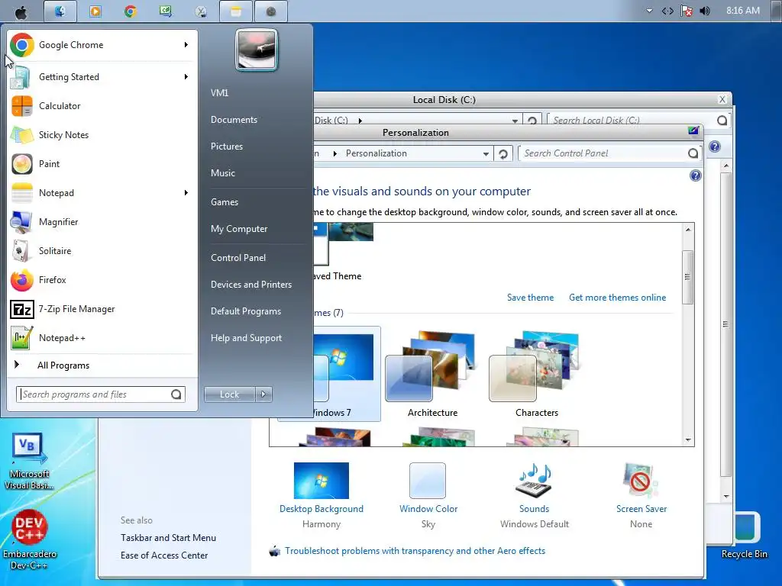Open Troubleshoot transparency and Aero effects link
The height and width of the screenshot is (586, 782).
[415, 551]
